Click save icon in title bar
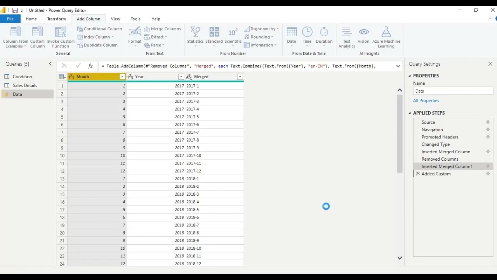 click(x=15, y=10)
